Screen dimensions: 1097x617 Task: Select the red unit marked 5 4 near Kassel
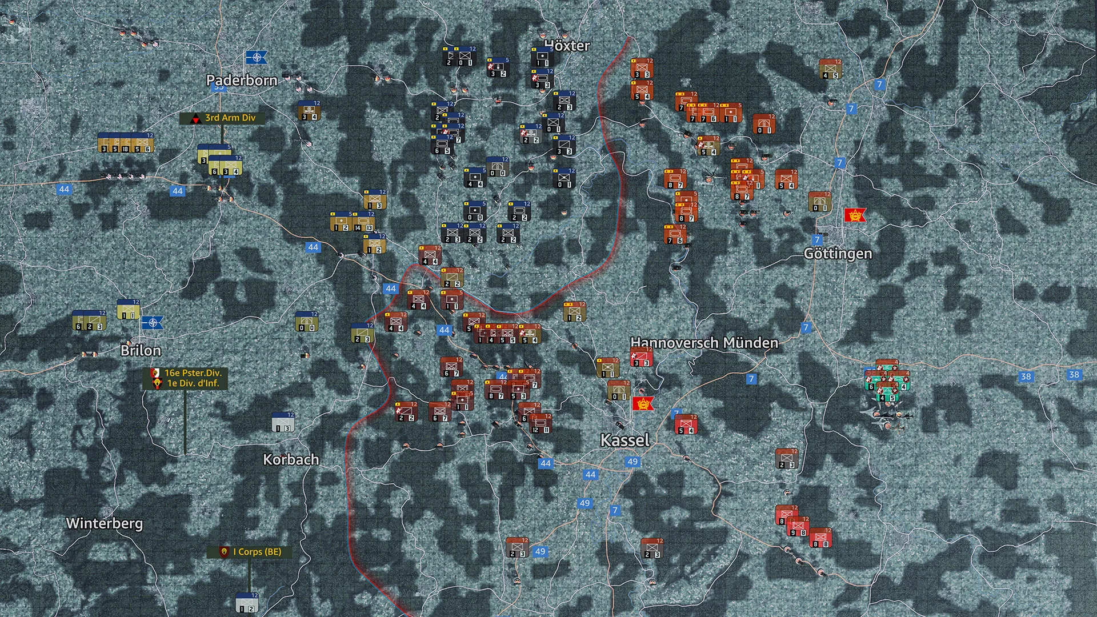686,424
